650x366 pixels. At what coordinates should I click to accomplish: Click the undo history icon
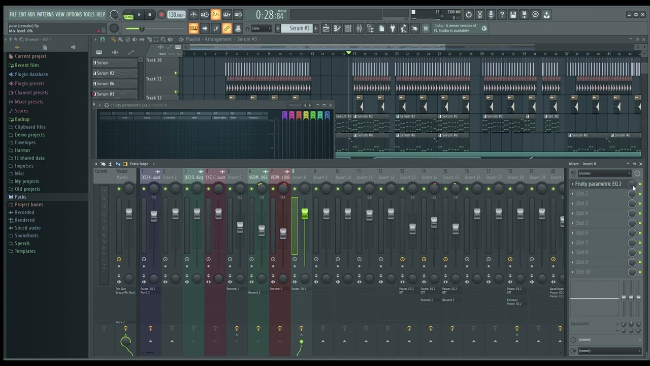[x=469, y=15]
